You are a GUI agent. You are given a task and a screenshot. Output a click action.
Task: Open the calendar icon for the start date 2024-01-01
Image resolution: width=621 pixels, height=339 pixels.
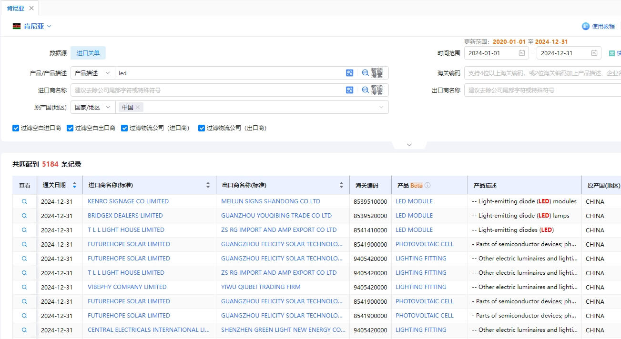pos(522,53)
